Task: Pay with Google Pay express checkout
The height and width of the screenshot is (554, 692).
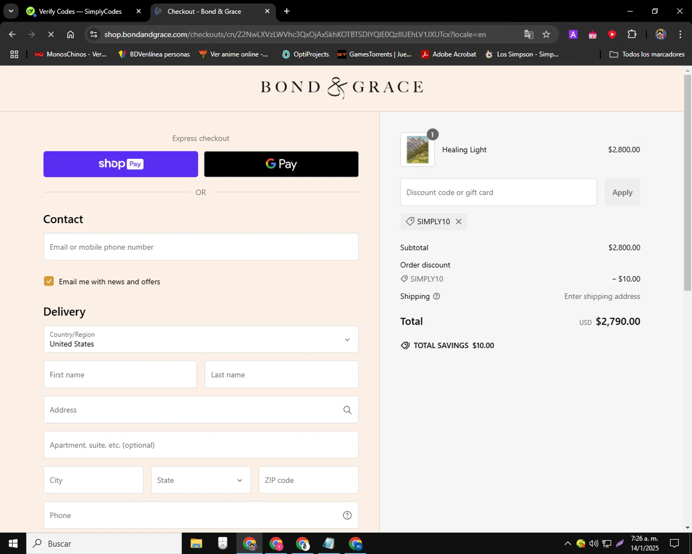Action: [x=281, y=164]
